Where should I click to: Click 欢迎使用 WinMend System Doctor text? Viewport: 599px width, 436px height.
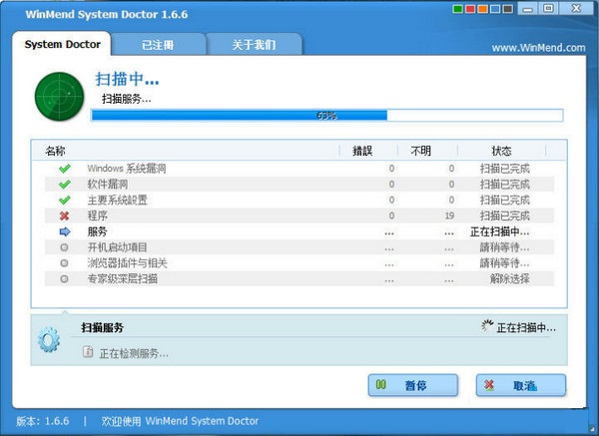point(180,421)
